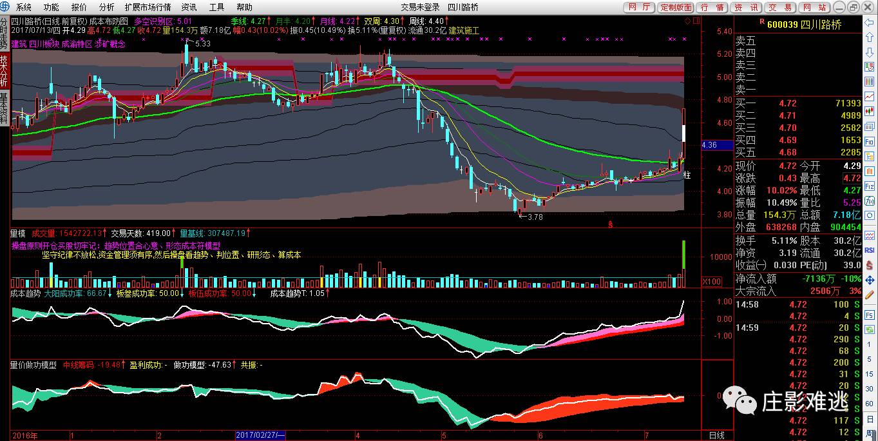This screenshot has height=441, width=878.
Task: Select the pencil drawing tool icon
Action: click(x=869, y=294)
